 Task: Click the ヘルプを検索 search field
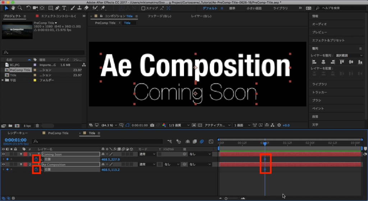[x=341, y=8]
